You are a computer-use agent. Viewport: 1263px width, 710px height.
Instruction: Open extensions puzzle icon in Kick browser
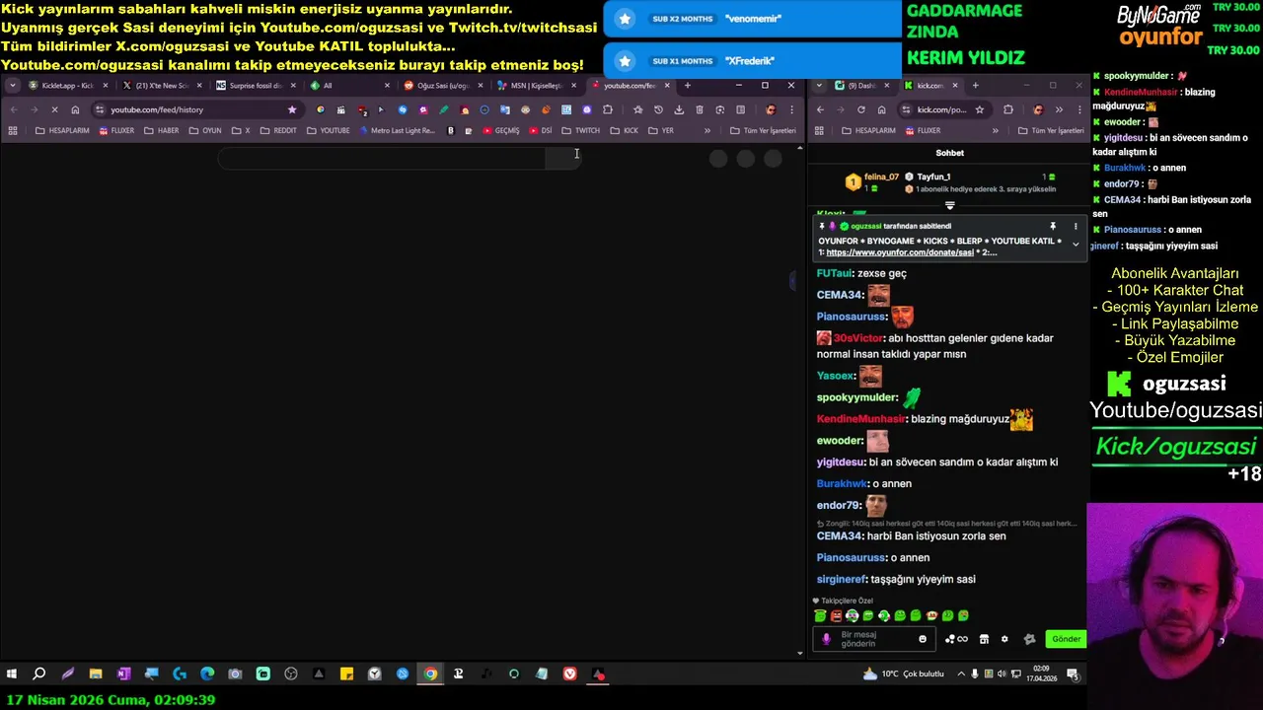(x=1008, y=109)
